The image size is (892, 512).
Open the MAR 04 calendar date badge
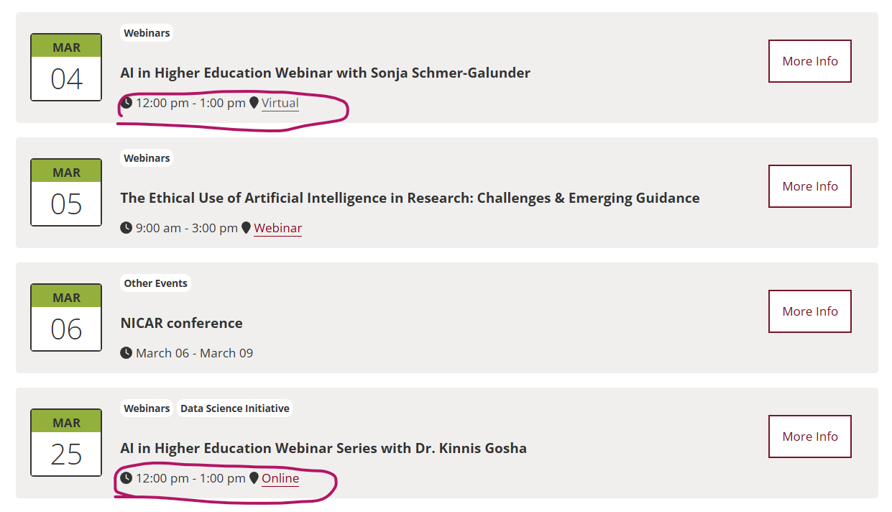coord(66,68)
